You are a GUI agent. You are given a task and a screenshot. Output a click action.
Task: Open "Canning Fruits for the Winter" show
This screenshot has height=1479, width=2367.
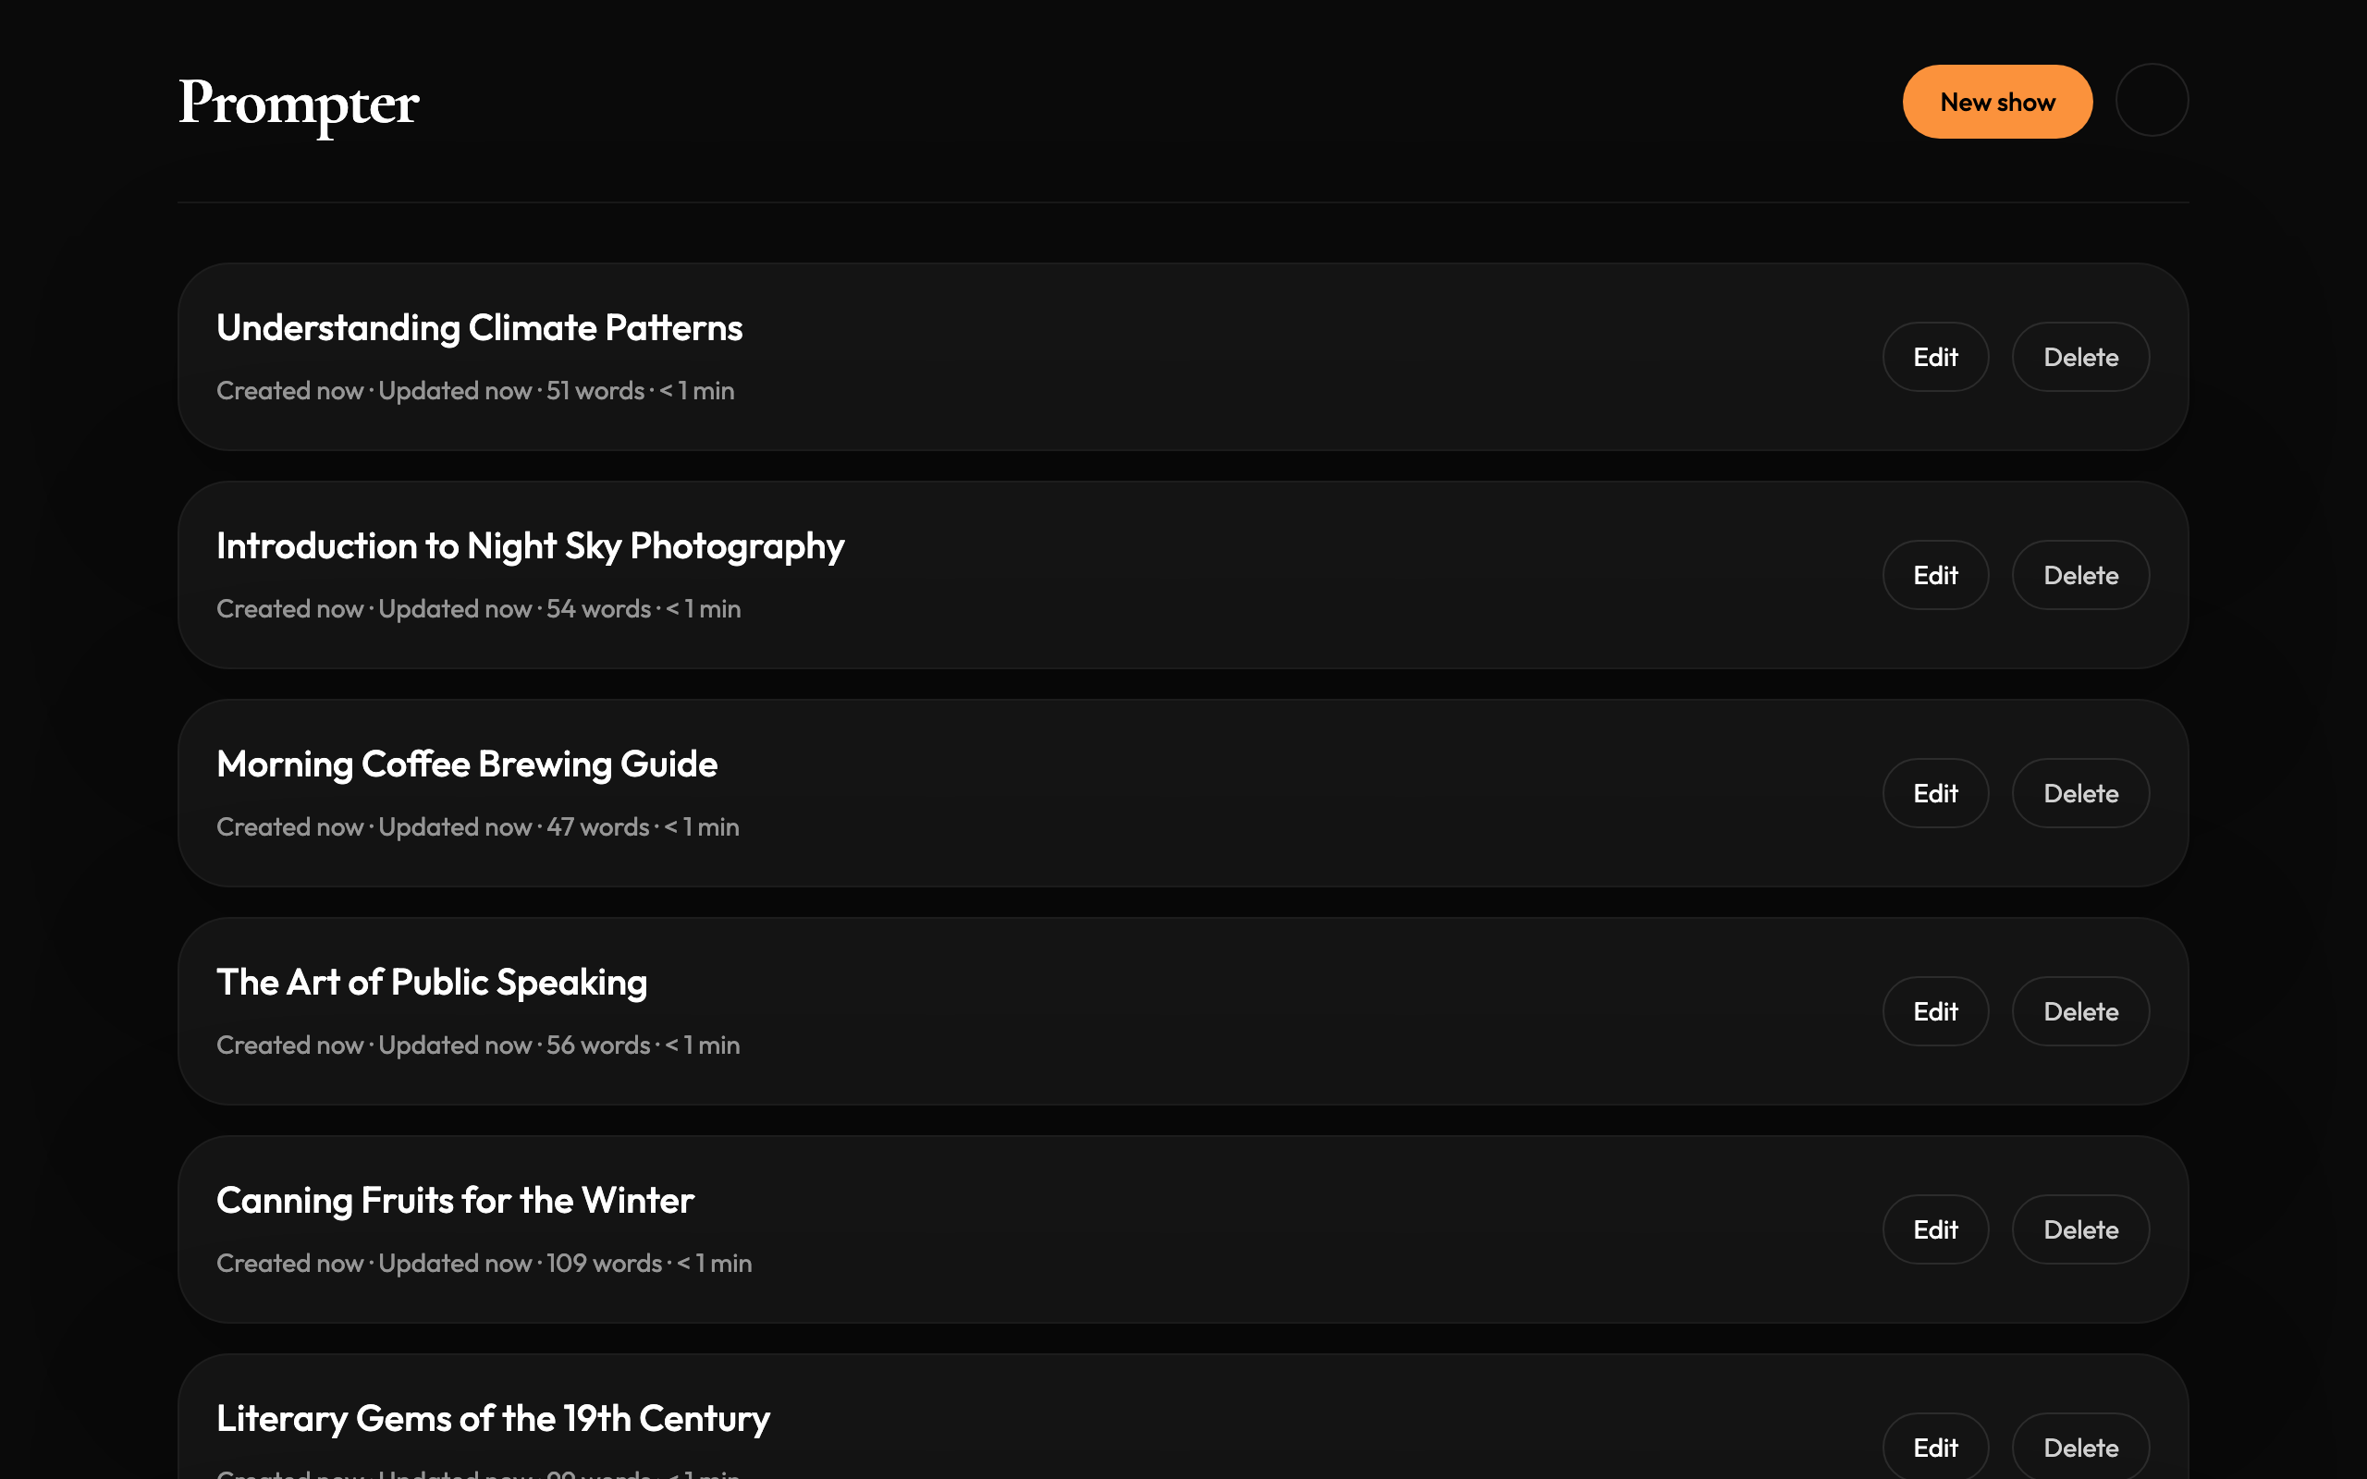click(454, 1200)
